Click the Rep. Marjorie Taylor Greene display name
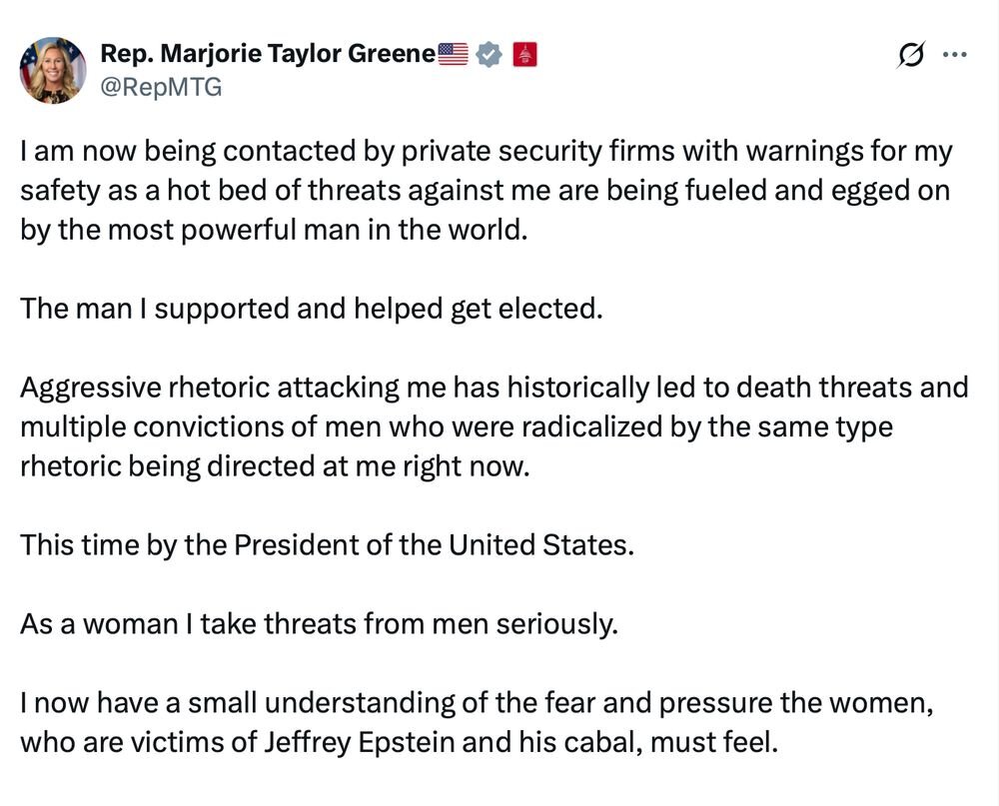Viewport: 999px width, 806px height. pyautogui.click(x=268, y=55)
